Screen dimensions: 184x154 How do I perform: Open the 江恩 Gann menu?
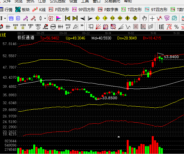(42, 1)
